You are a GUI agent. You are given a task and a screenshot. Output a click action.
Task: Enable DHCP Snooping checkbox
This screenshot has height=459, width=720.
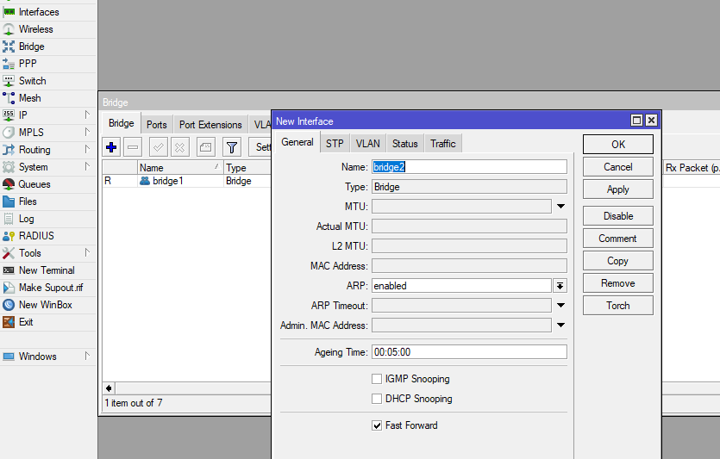377,399
